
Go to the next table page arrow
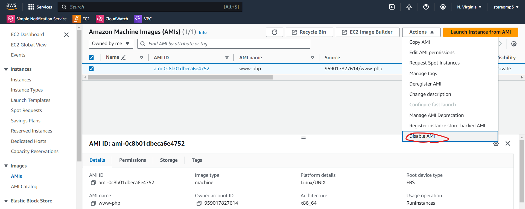(x=500, y=44)
